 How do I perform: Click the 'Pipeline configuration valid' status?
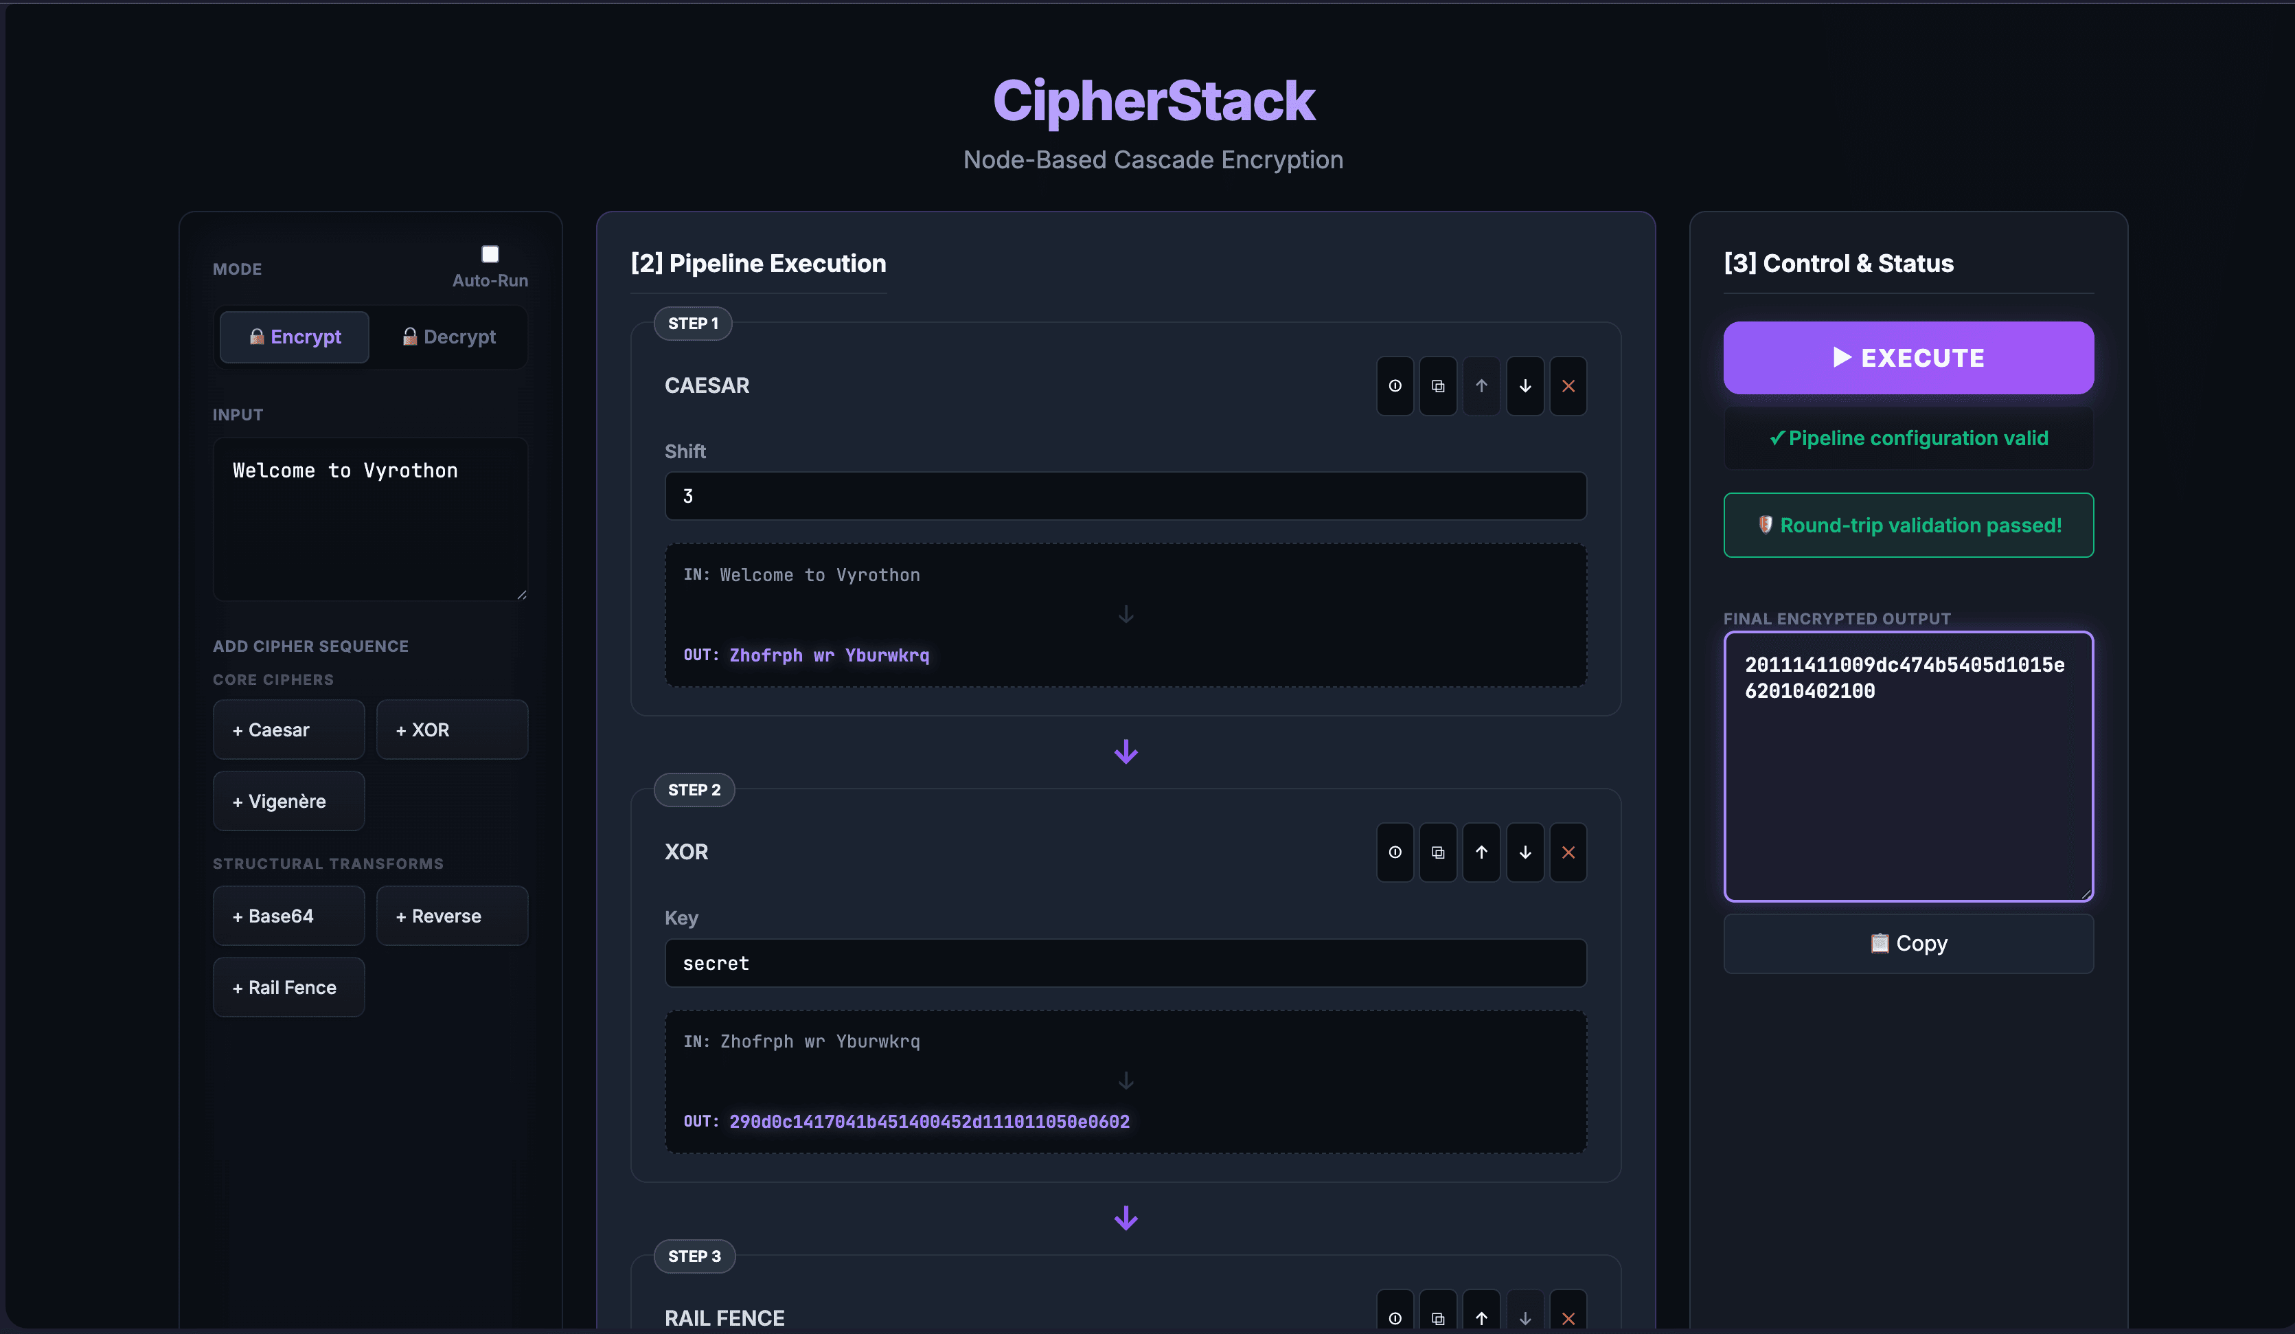pyautogui.click(x=1908, y=438)
